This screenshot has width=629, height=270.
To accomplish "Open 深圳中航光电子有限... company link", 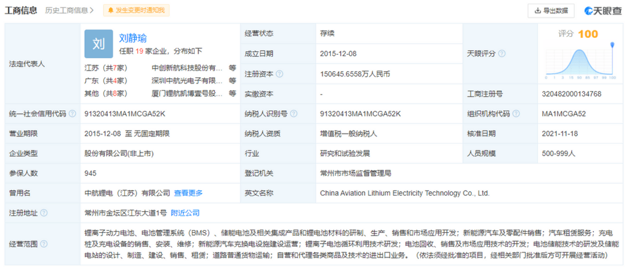I will pos(187,80).
